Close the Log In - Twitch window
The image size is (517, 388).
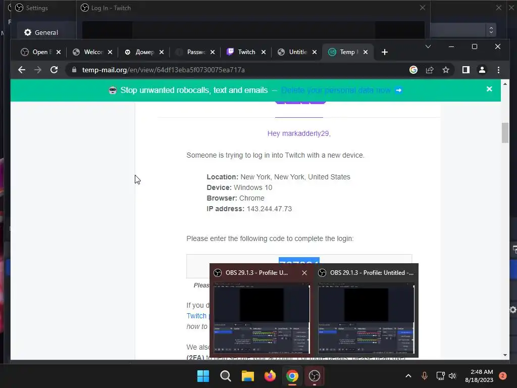click(x=423, y=8)
